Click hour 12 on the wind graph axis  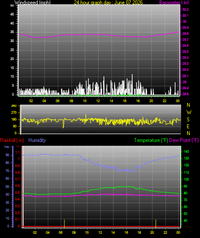98,101
